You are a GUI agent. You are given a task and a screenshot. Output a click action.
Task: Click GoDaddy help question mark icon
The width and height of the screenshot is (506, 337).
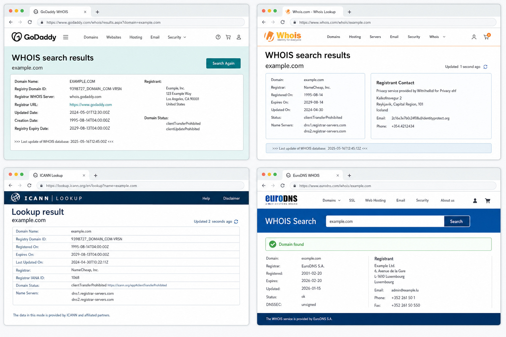(x=218, y=37)
